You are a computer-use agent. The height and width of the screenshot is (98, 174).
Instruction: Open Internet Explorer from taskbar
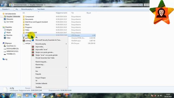tap(11, 96)
